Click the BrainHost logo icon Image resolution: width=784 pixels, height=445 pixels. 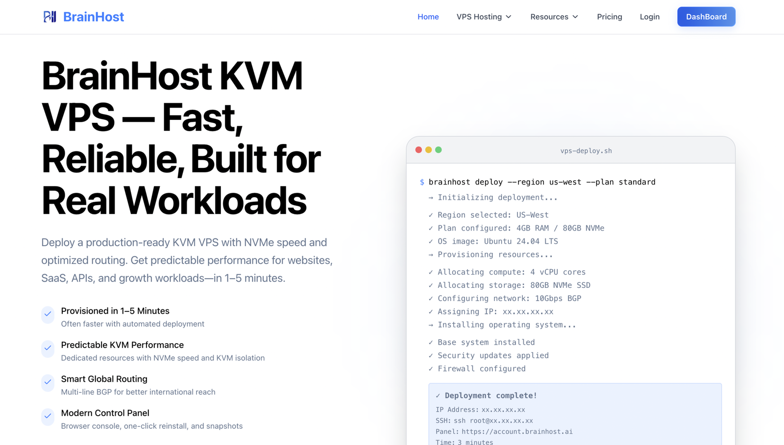coord(49,17)
